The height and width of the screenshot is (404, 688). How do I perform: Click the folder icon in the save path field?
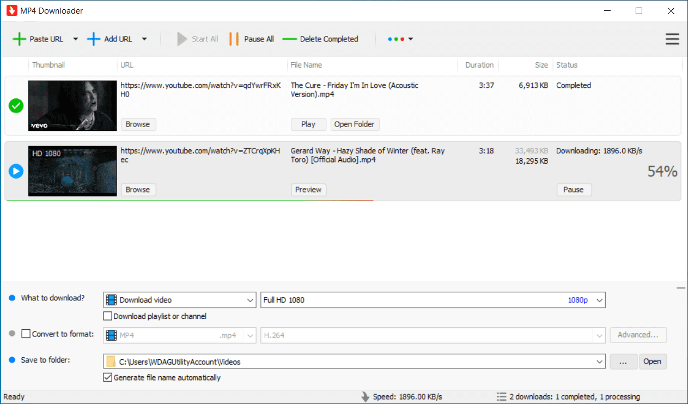click(111, 361)
